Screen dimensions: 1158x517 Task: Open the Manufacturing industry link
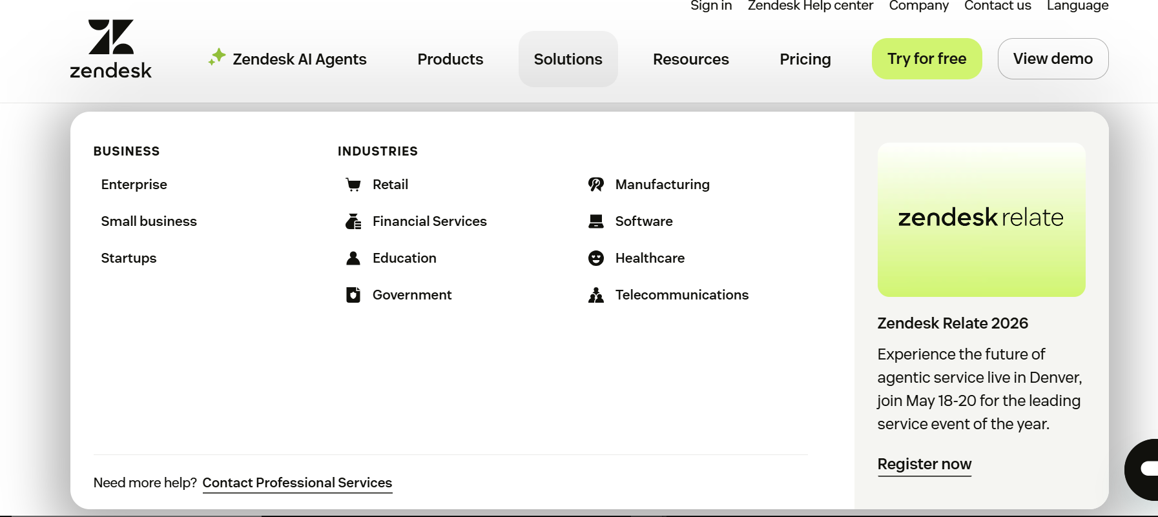pos(663,185)
